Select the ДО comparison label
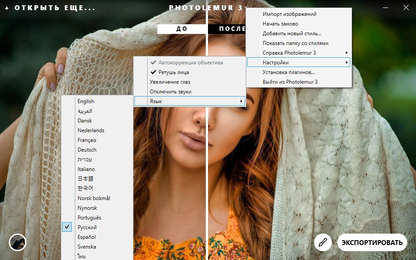The width and height of the screenshot is (416, 260). pyautogui.click(x=182, y=29)
